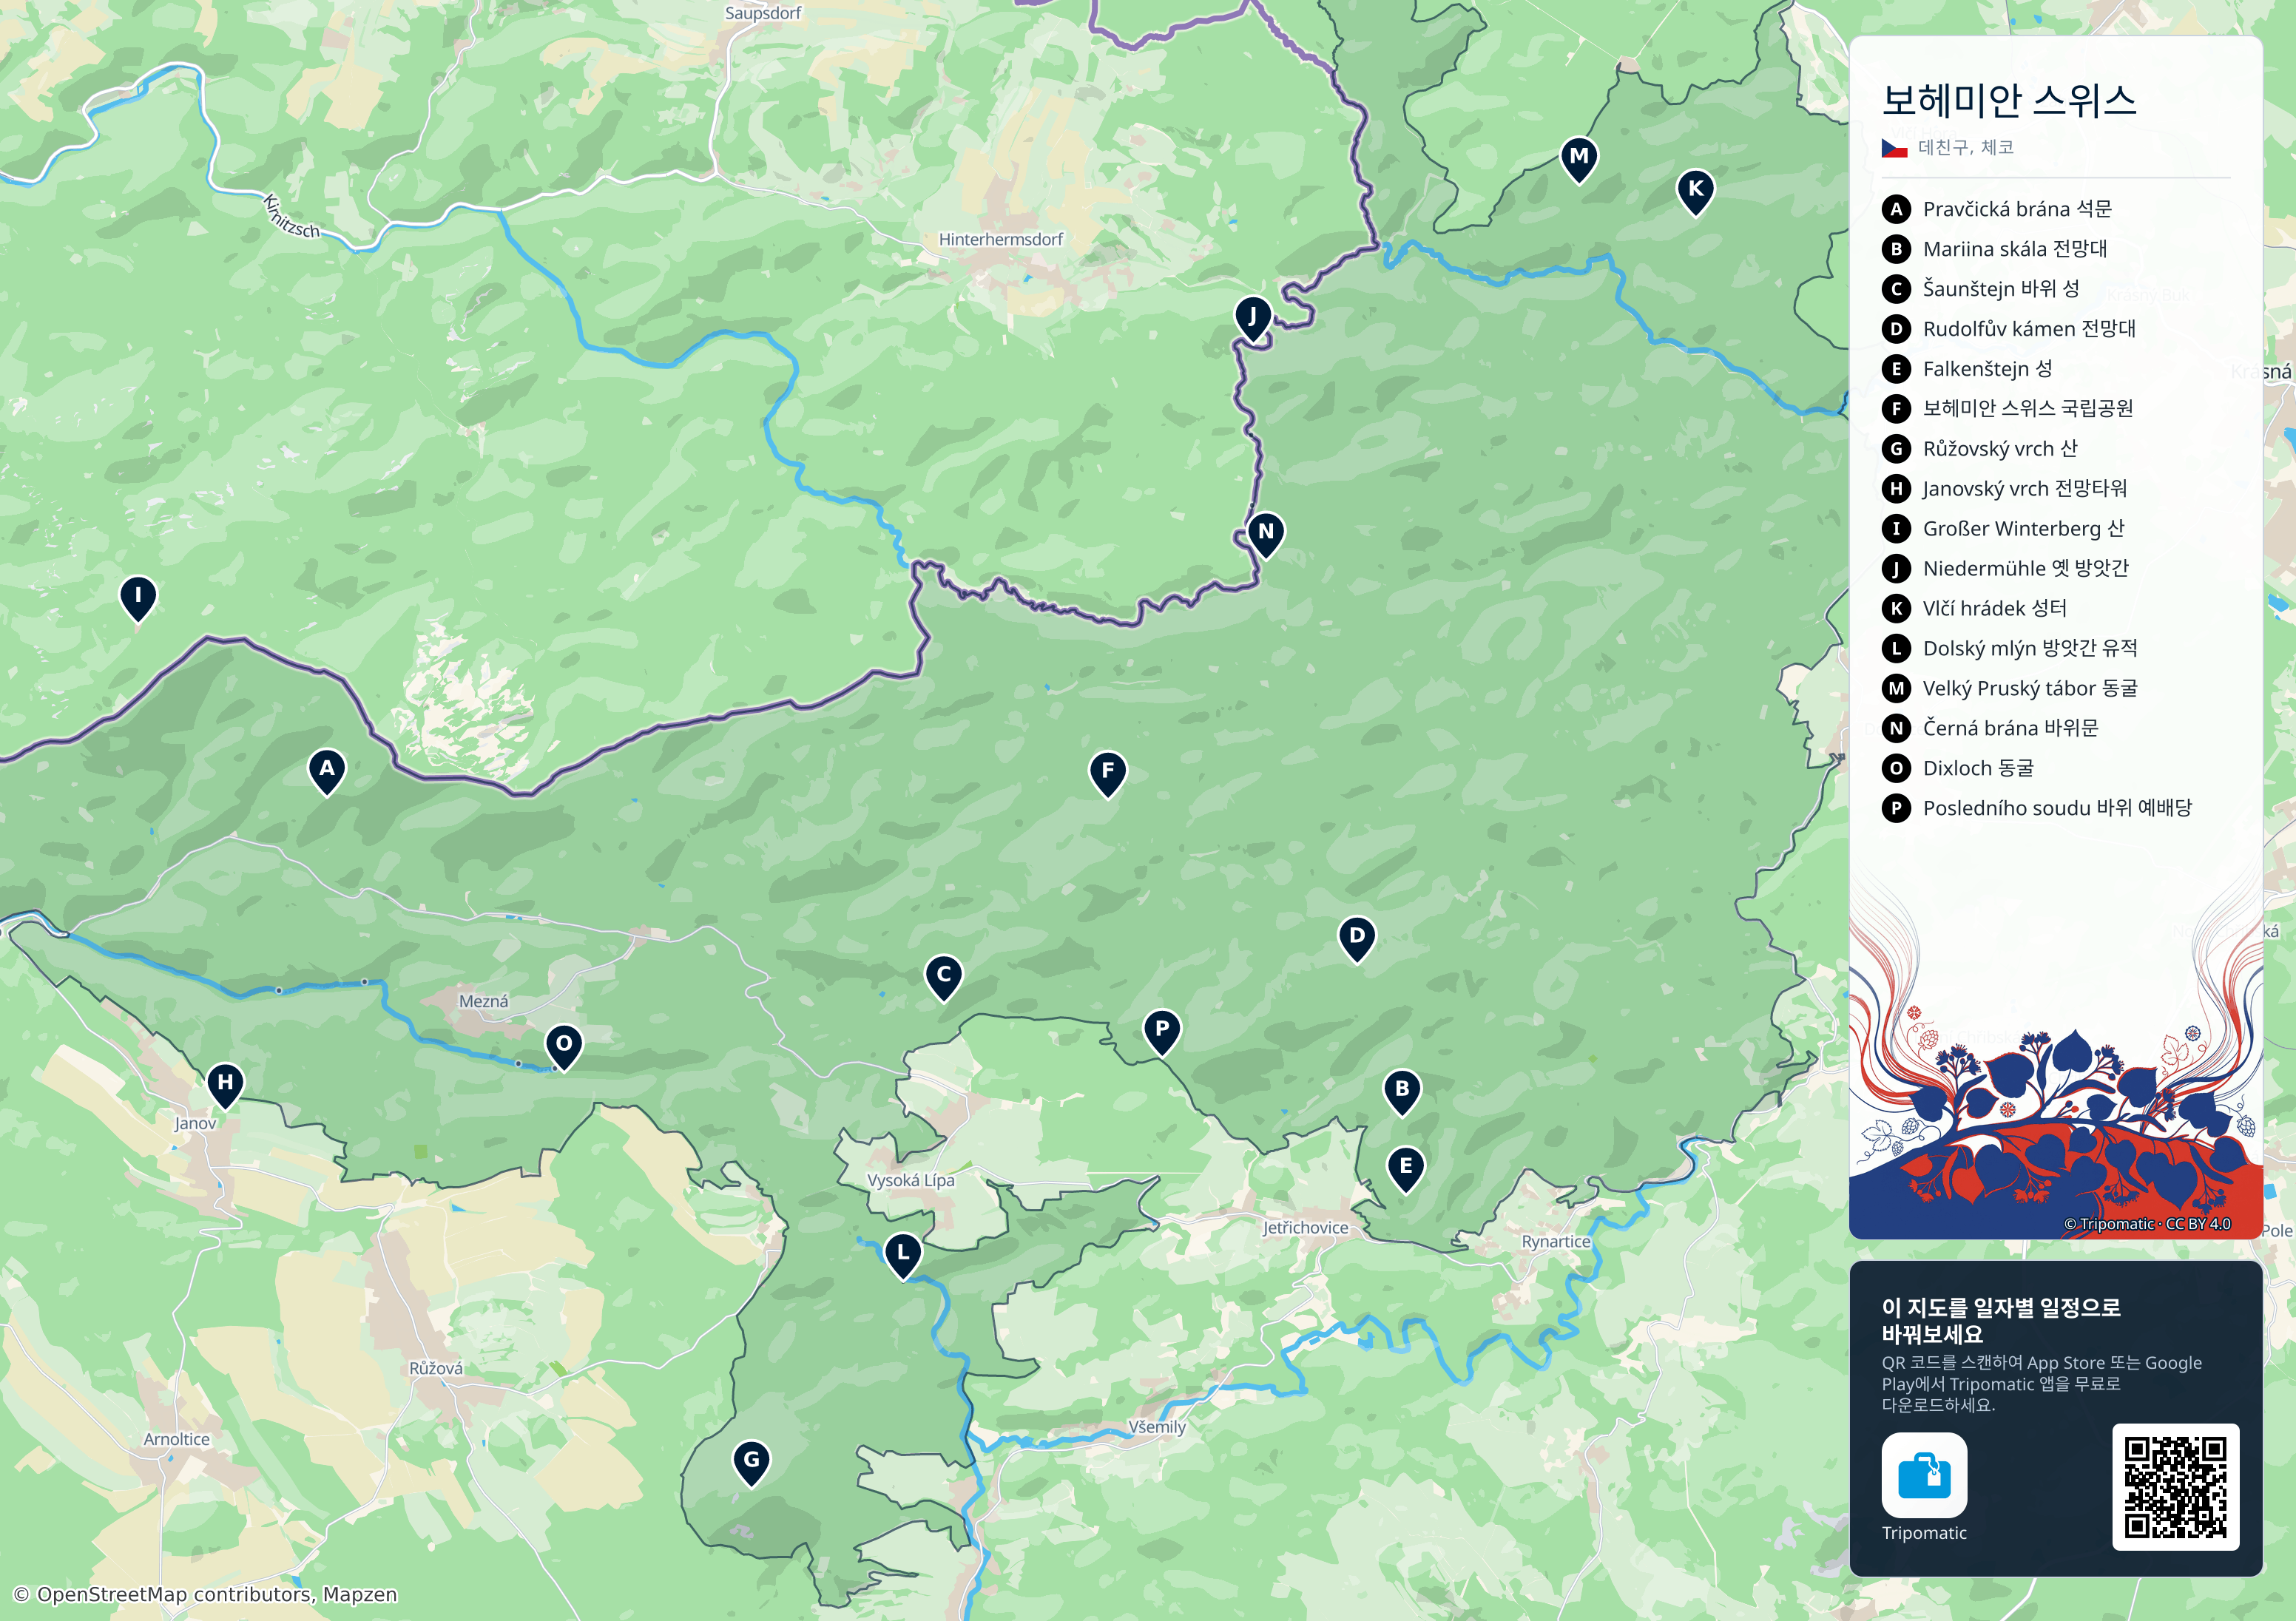Click the Czech flag icon
This screenshot has width=2296, height=1621.
click(1895, 148)
